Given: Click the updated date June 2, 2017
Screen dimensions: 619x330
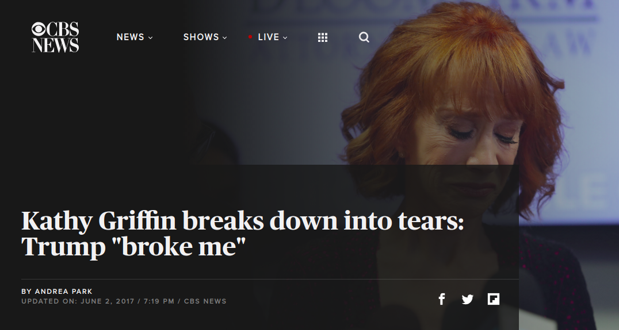Looking at the screenshot, I should click(x=108, y=301).
